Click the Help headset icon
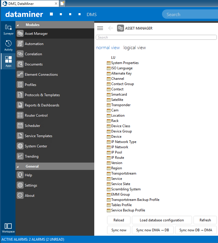 (x=20, y=175)
